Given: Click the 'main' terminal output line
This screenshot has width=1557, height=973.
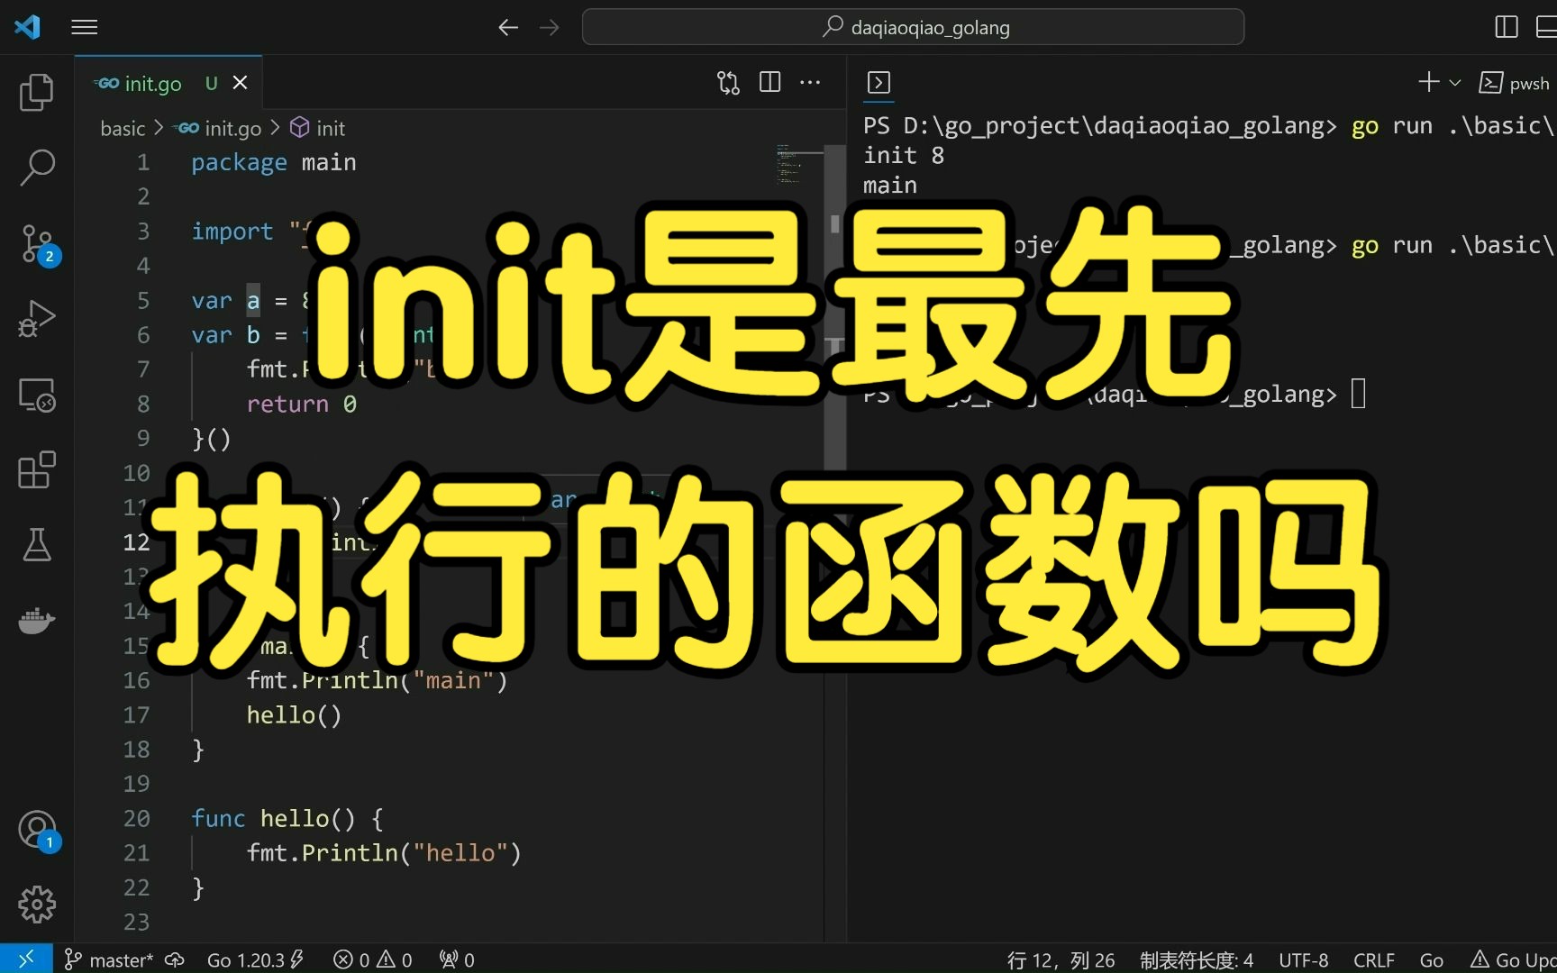Looking at the screenshot, I should [890, 186].
